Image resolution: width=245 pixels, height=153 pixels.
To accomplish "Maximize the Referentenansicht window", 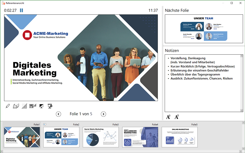I will click(x=232, y=3).
